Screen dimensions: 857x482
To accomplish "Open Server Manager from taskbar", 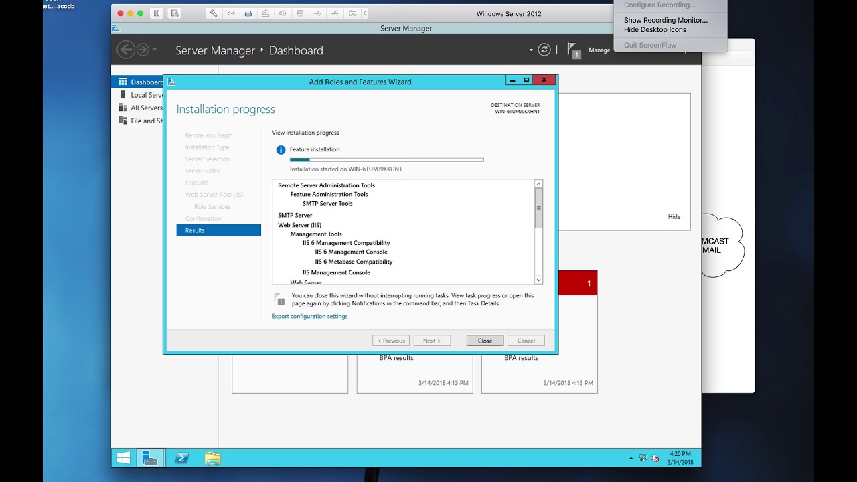I will tap(151, 458).
